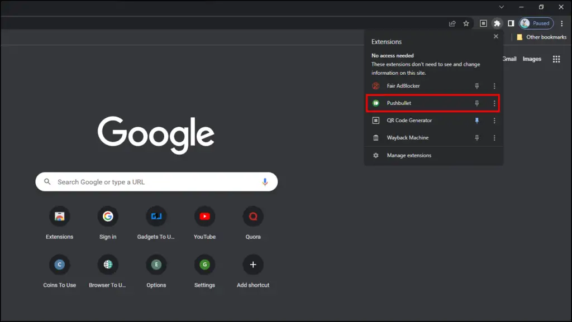The image size is (572, 322).
Task: Open more actions for QR Code Generator
Action: click(494, 120)
